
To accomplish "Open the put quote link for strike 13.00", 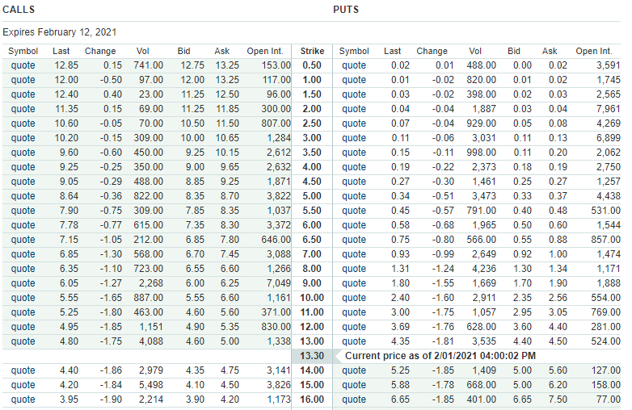I will click(x=354, y=341).
